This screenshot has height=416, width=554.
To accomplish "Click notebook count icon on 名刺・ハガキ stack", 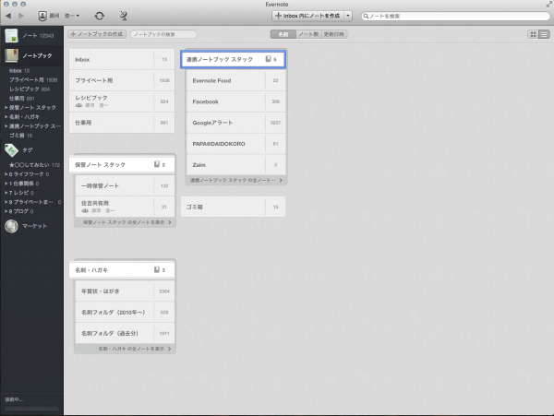I will point(157,269).
